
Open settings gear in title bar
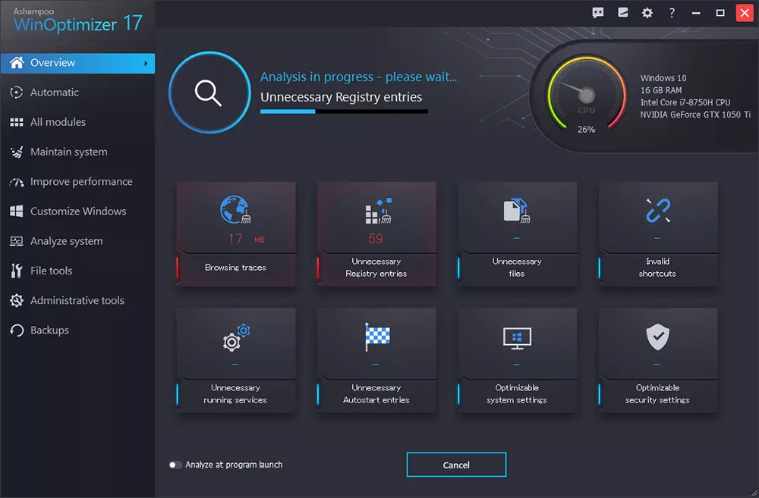[647, 13]
